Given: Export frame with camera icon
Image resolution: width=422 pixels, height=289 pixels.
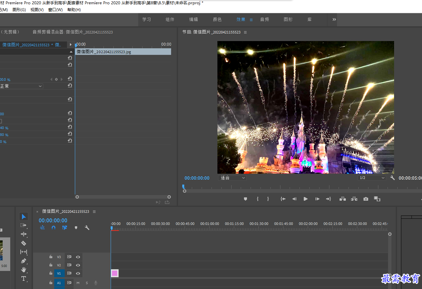Looking at the screenshot, I should pyautogui.click(x=366, y=199).
